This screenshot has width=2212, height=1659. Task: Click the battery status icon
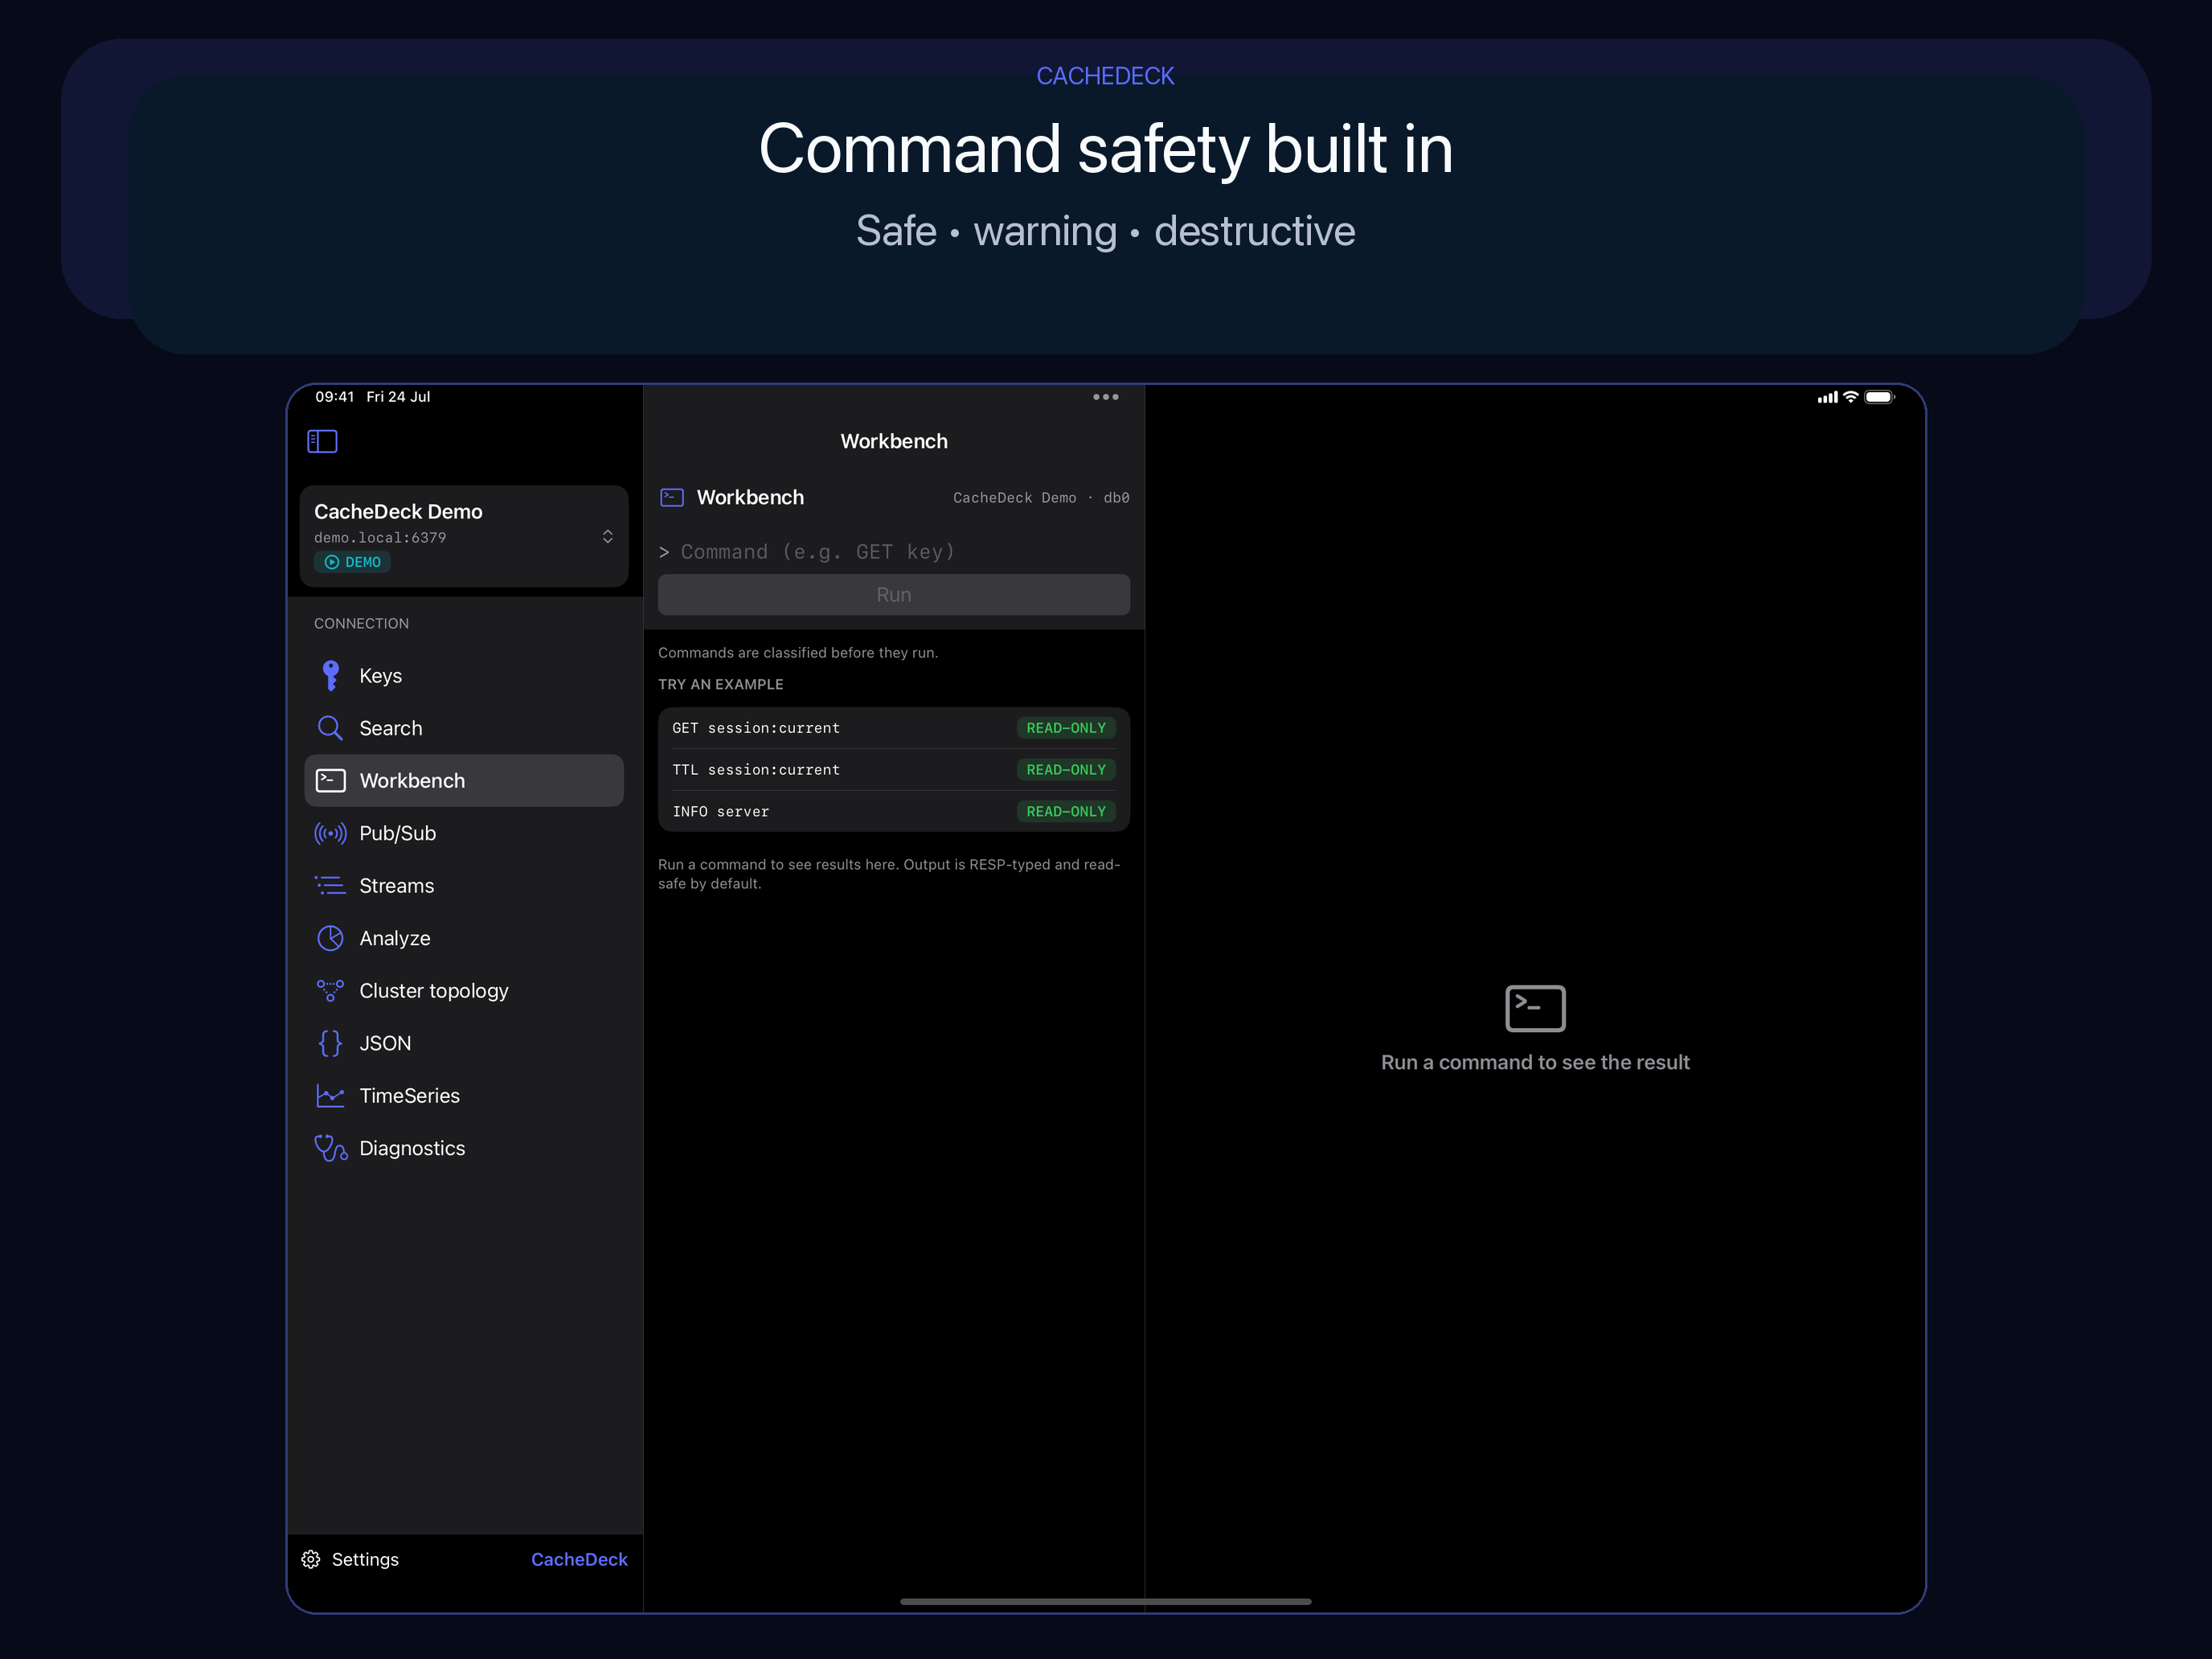point(1880,397)
